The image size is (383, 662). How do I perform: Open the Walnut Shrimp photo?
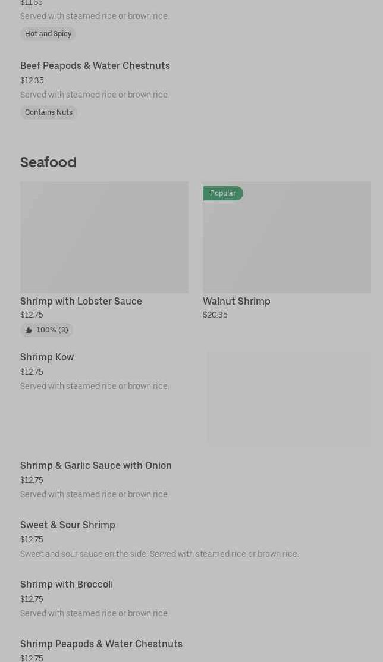tap(287, 237)
